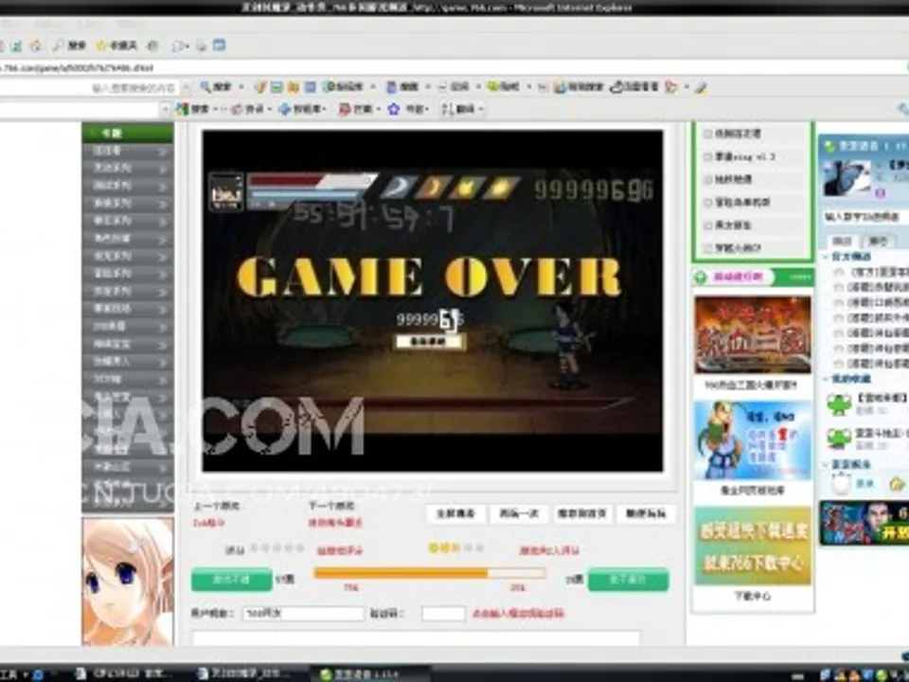Tick the top checkbox in the green-bordered game list
Screen dimensions: 909x682
pos(708,134)
